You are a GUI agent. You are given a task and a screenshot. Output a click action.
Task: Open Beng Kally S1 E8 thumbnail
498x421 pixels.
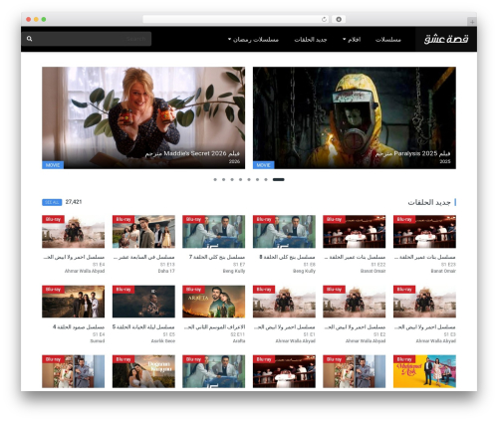(284, 232)
